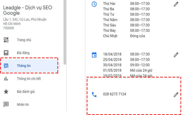Click the Thông tin storefront icon
This screenshot has height=115, width=183.
6,66
